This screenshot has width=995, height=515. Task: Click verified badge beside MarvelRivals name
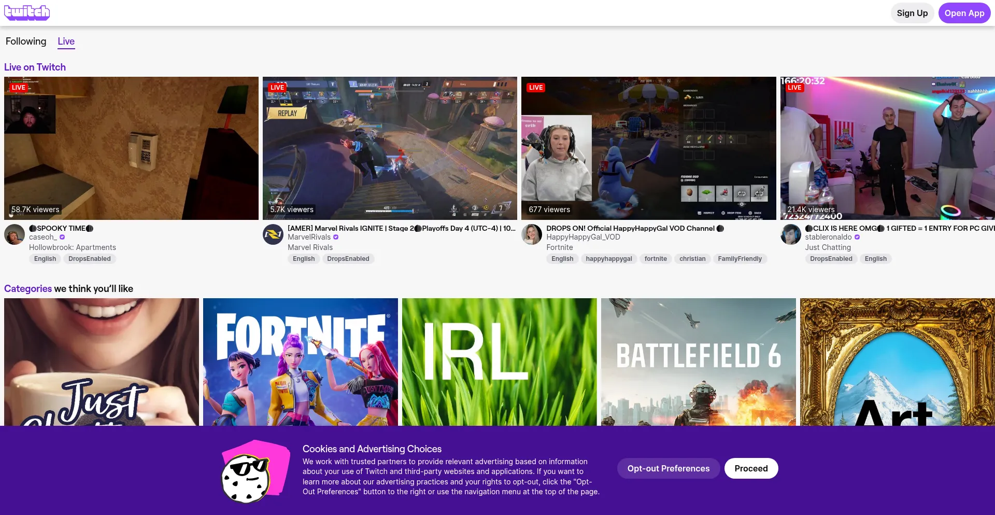tap(336, 238)
